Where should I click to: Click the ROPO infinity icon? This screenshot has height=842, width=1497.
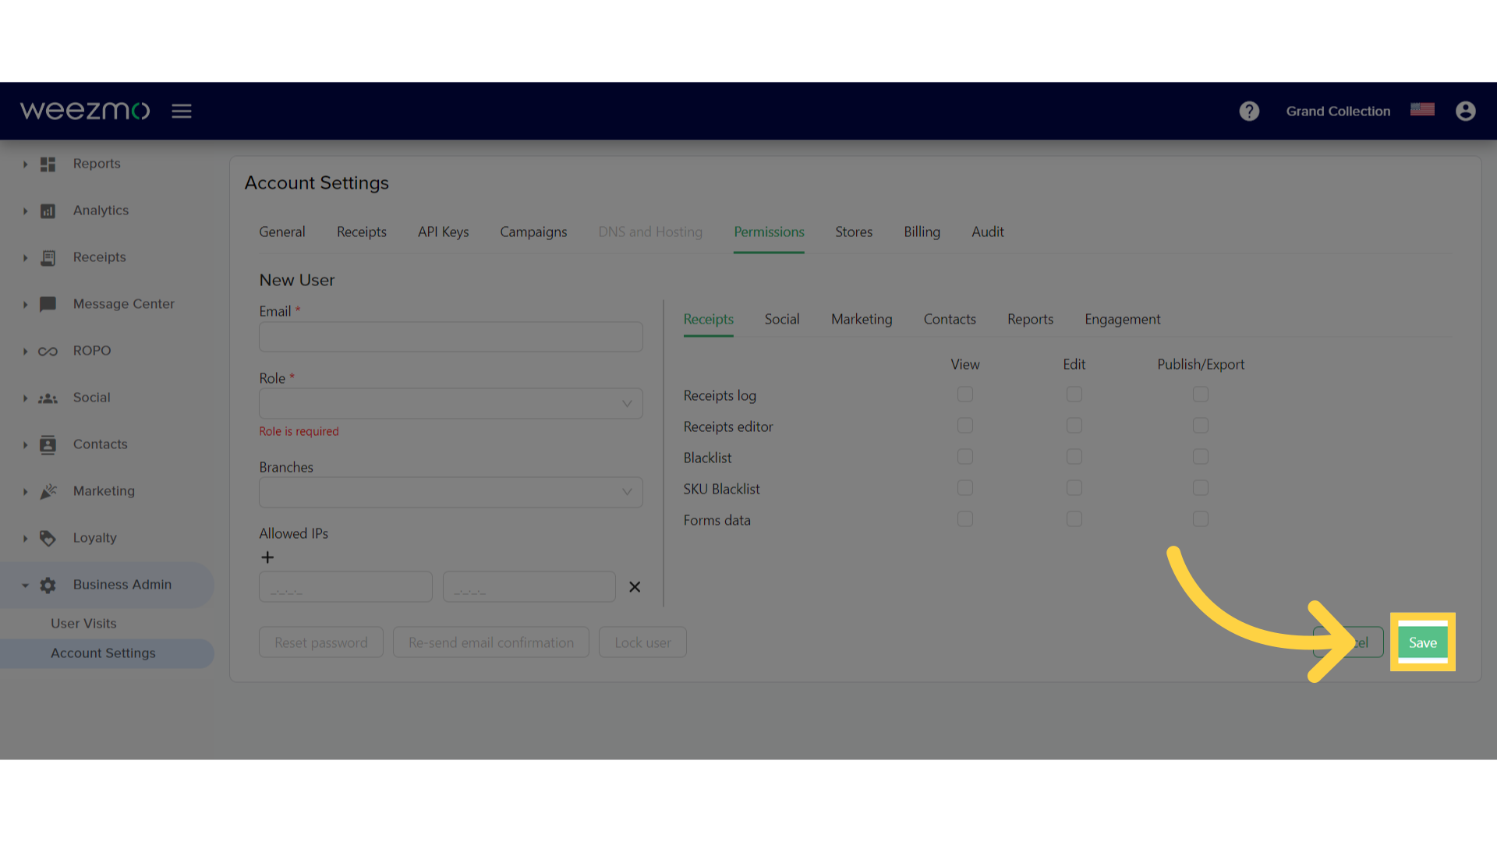coord(48,351)
